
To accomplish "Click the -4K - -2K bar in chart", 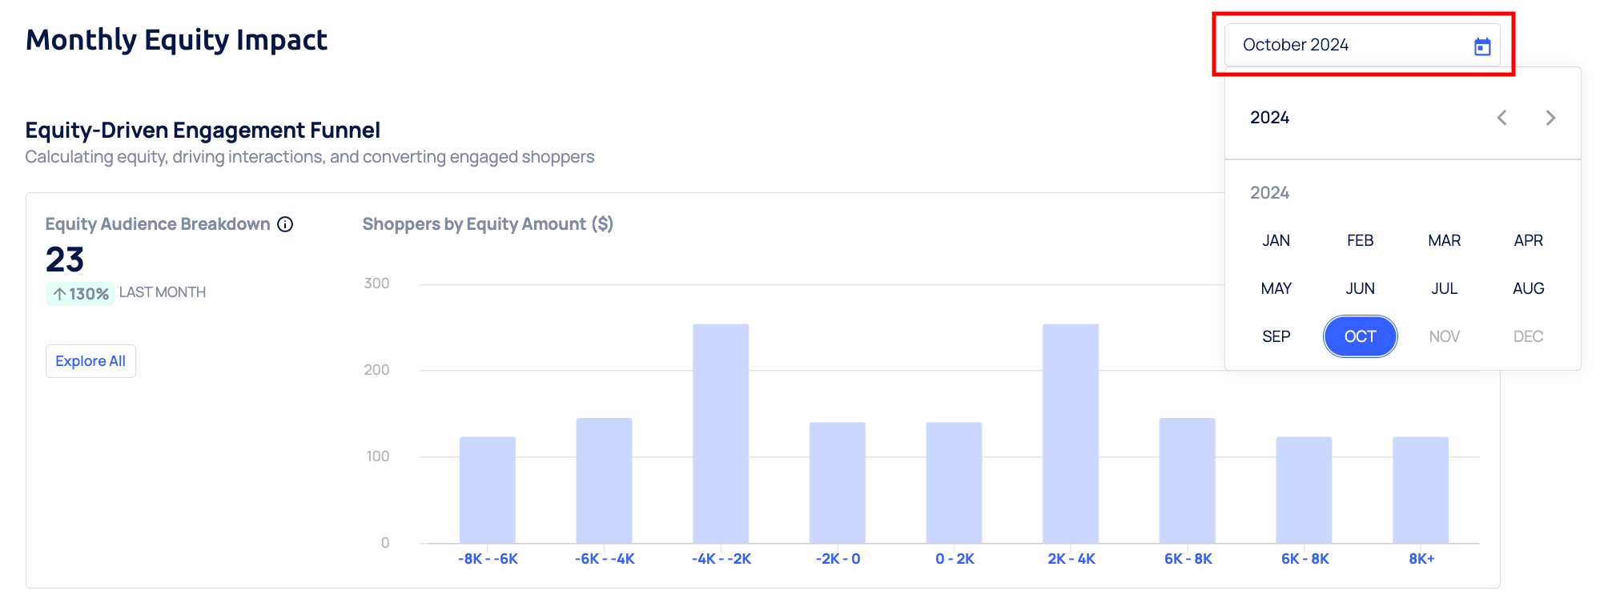I will point(721,433).
